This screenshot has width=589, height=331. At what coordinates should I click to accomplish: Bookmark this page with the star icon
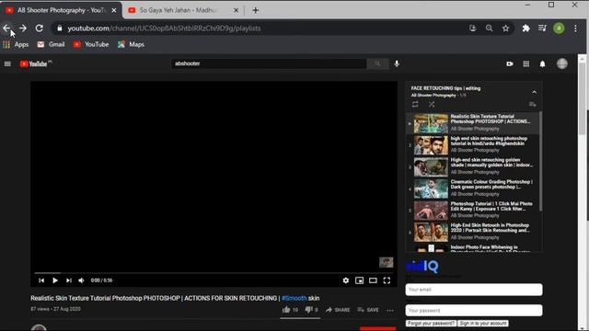pos(505,29)
